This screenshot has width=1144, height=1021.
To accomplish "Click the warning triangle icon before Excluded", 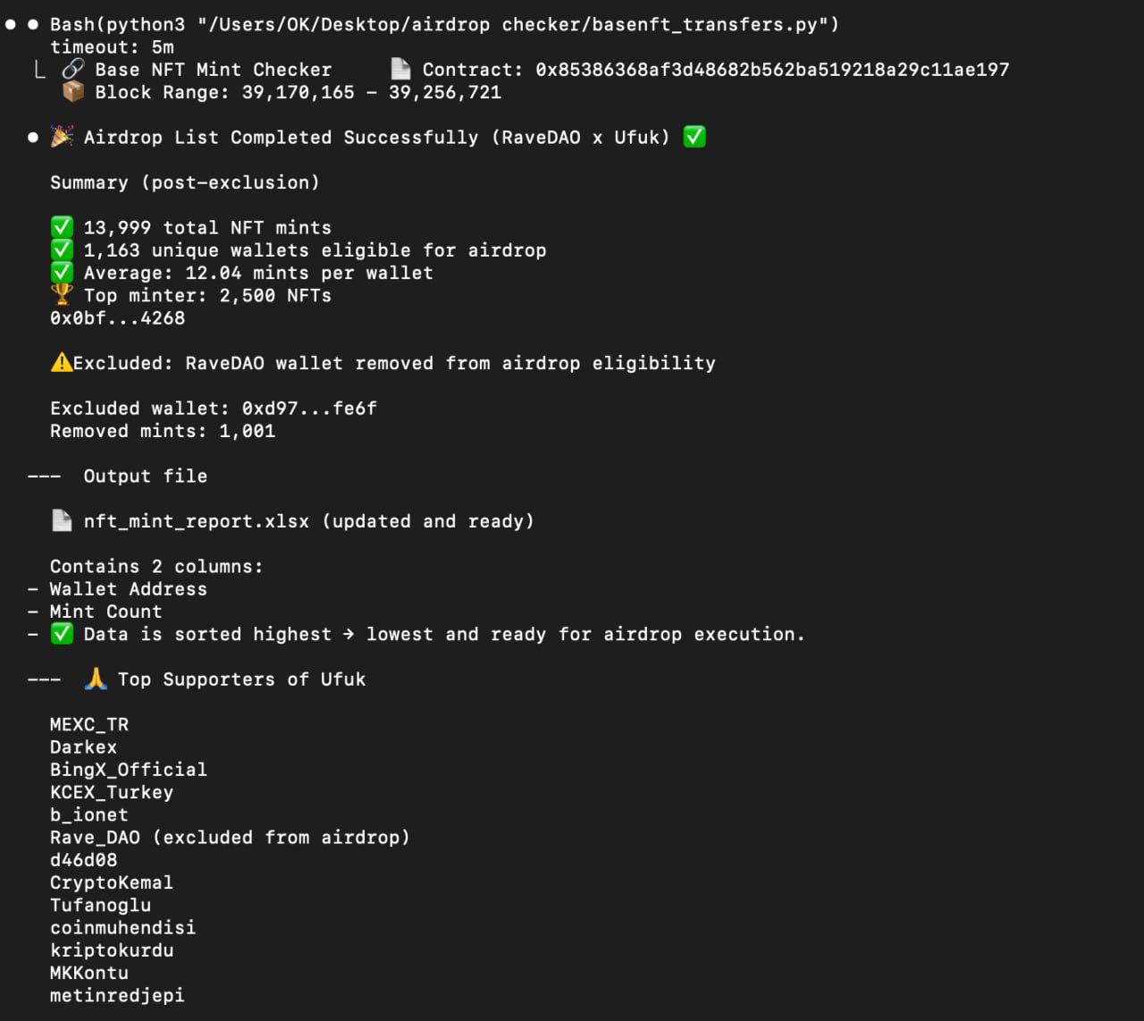I will [x=61, y=363].
